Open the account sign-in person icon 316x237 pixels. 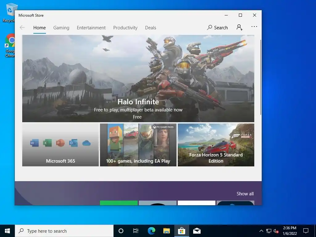click(239, 27)
